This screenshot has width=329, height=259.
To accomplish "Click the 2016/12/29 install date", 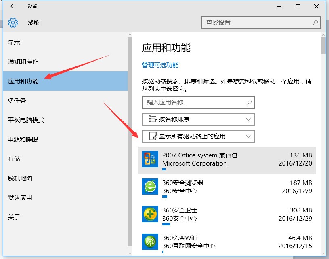I will (295, 219).
